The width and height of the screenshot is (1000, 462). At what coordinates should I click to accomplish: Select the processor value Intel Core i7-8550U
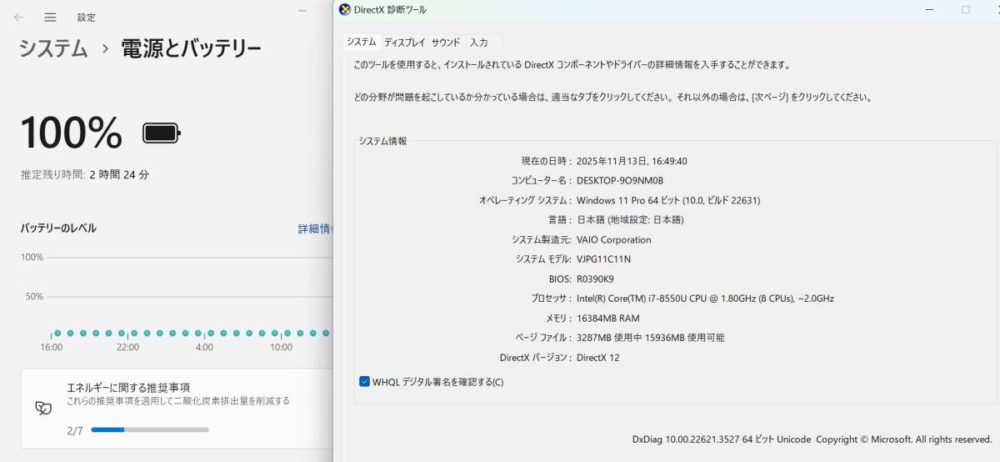click(705, 299)
